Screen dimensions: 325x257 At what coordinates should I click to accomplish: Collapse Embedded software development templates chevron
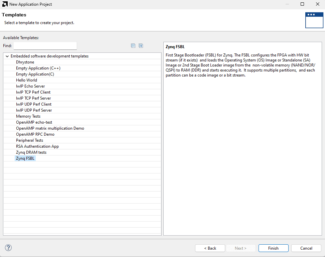[x=7, y=56]
